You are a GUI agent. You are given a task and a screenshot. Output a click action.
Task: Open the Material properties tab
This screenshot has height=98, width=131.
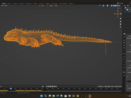click(124, 72)
